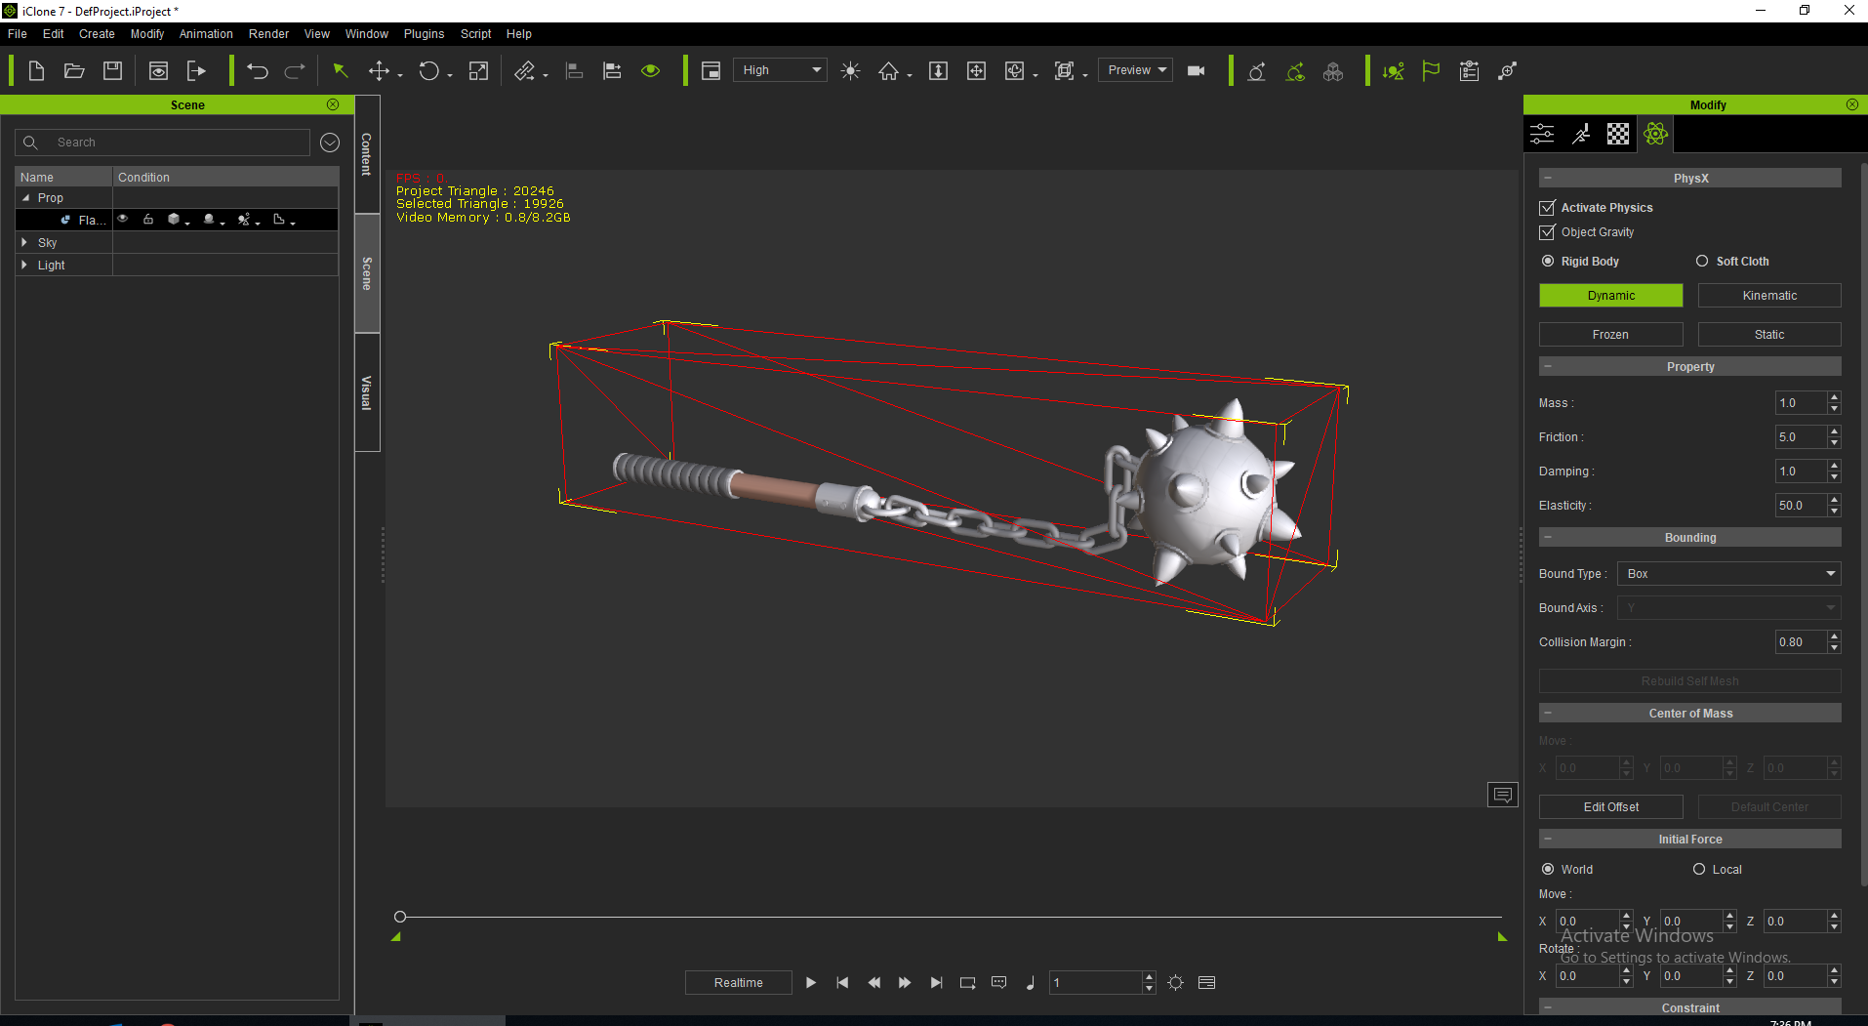The width and height of the screenshot is (1868, 1026).
Task: Click the timeline end range marker
Action: pos(1502,937)
